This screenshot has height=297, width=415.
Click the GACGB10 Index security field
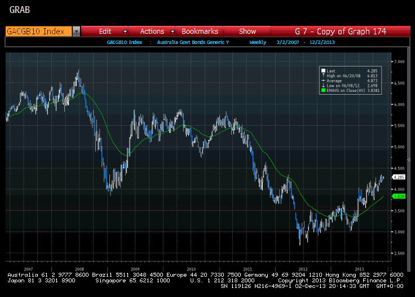click(x=38, y=32)
